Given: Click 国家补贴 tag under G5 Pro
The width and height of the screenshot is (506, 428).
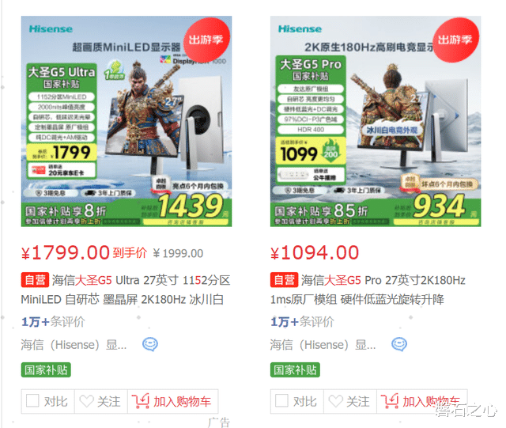Looking at the screenshot, I should pyautogui.click(x=295, y=370).
